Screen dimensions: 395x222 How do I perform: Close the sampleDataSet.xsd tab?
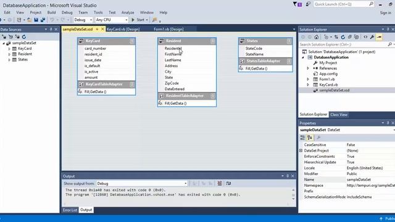click(x=102, y=29)
